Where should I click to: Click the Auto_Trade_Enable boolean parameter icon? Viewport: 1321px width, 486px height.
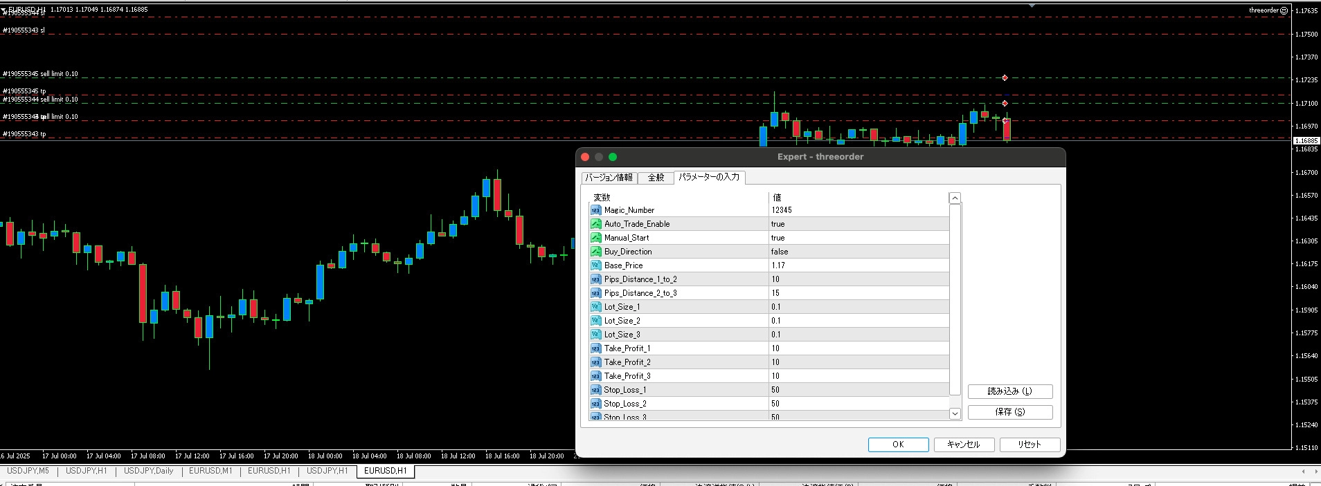pyautogui.click(x=595, y=224)
